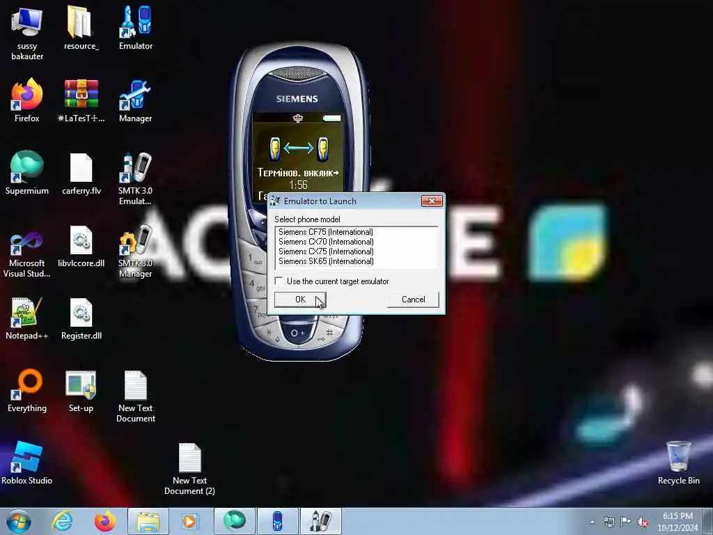Select the Set-up installer icon

point(81,390)
